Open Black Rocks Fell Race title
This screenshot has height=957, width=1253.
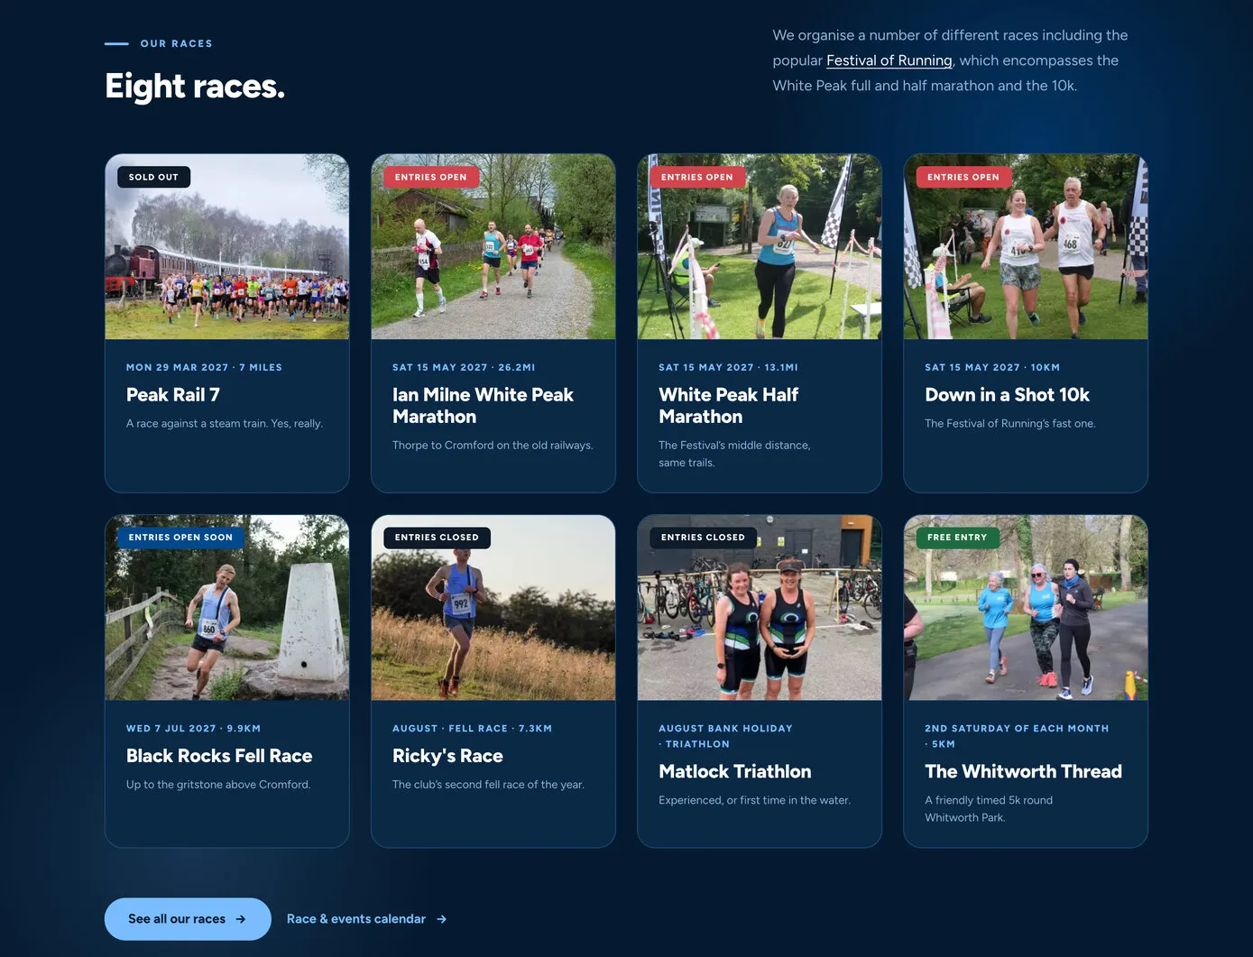coord(219,756)
